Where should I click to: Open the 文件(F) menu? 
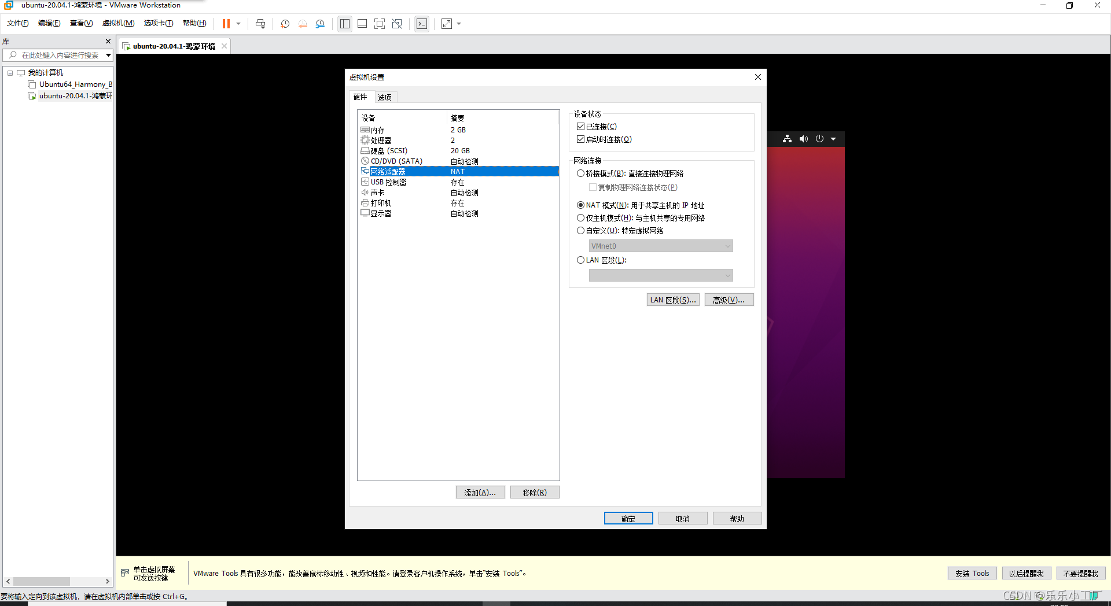tap(17, 23)
